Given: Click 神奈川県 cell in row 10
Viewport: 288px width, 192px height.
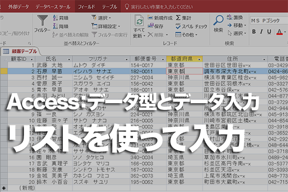Looking at the screenshot, I should pyautogui.click(x=185, y=120).
